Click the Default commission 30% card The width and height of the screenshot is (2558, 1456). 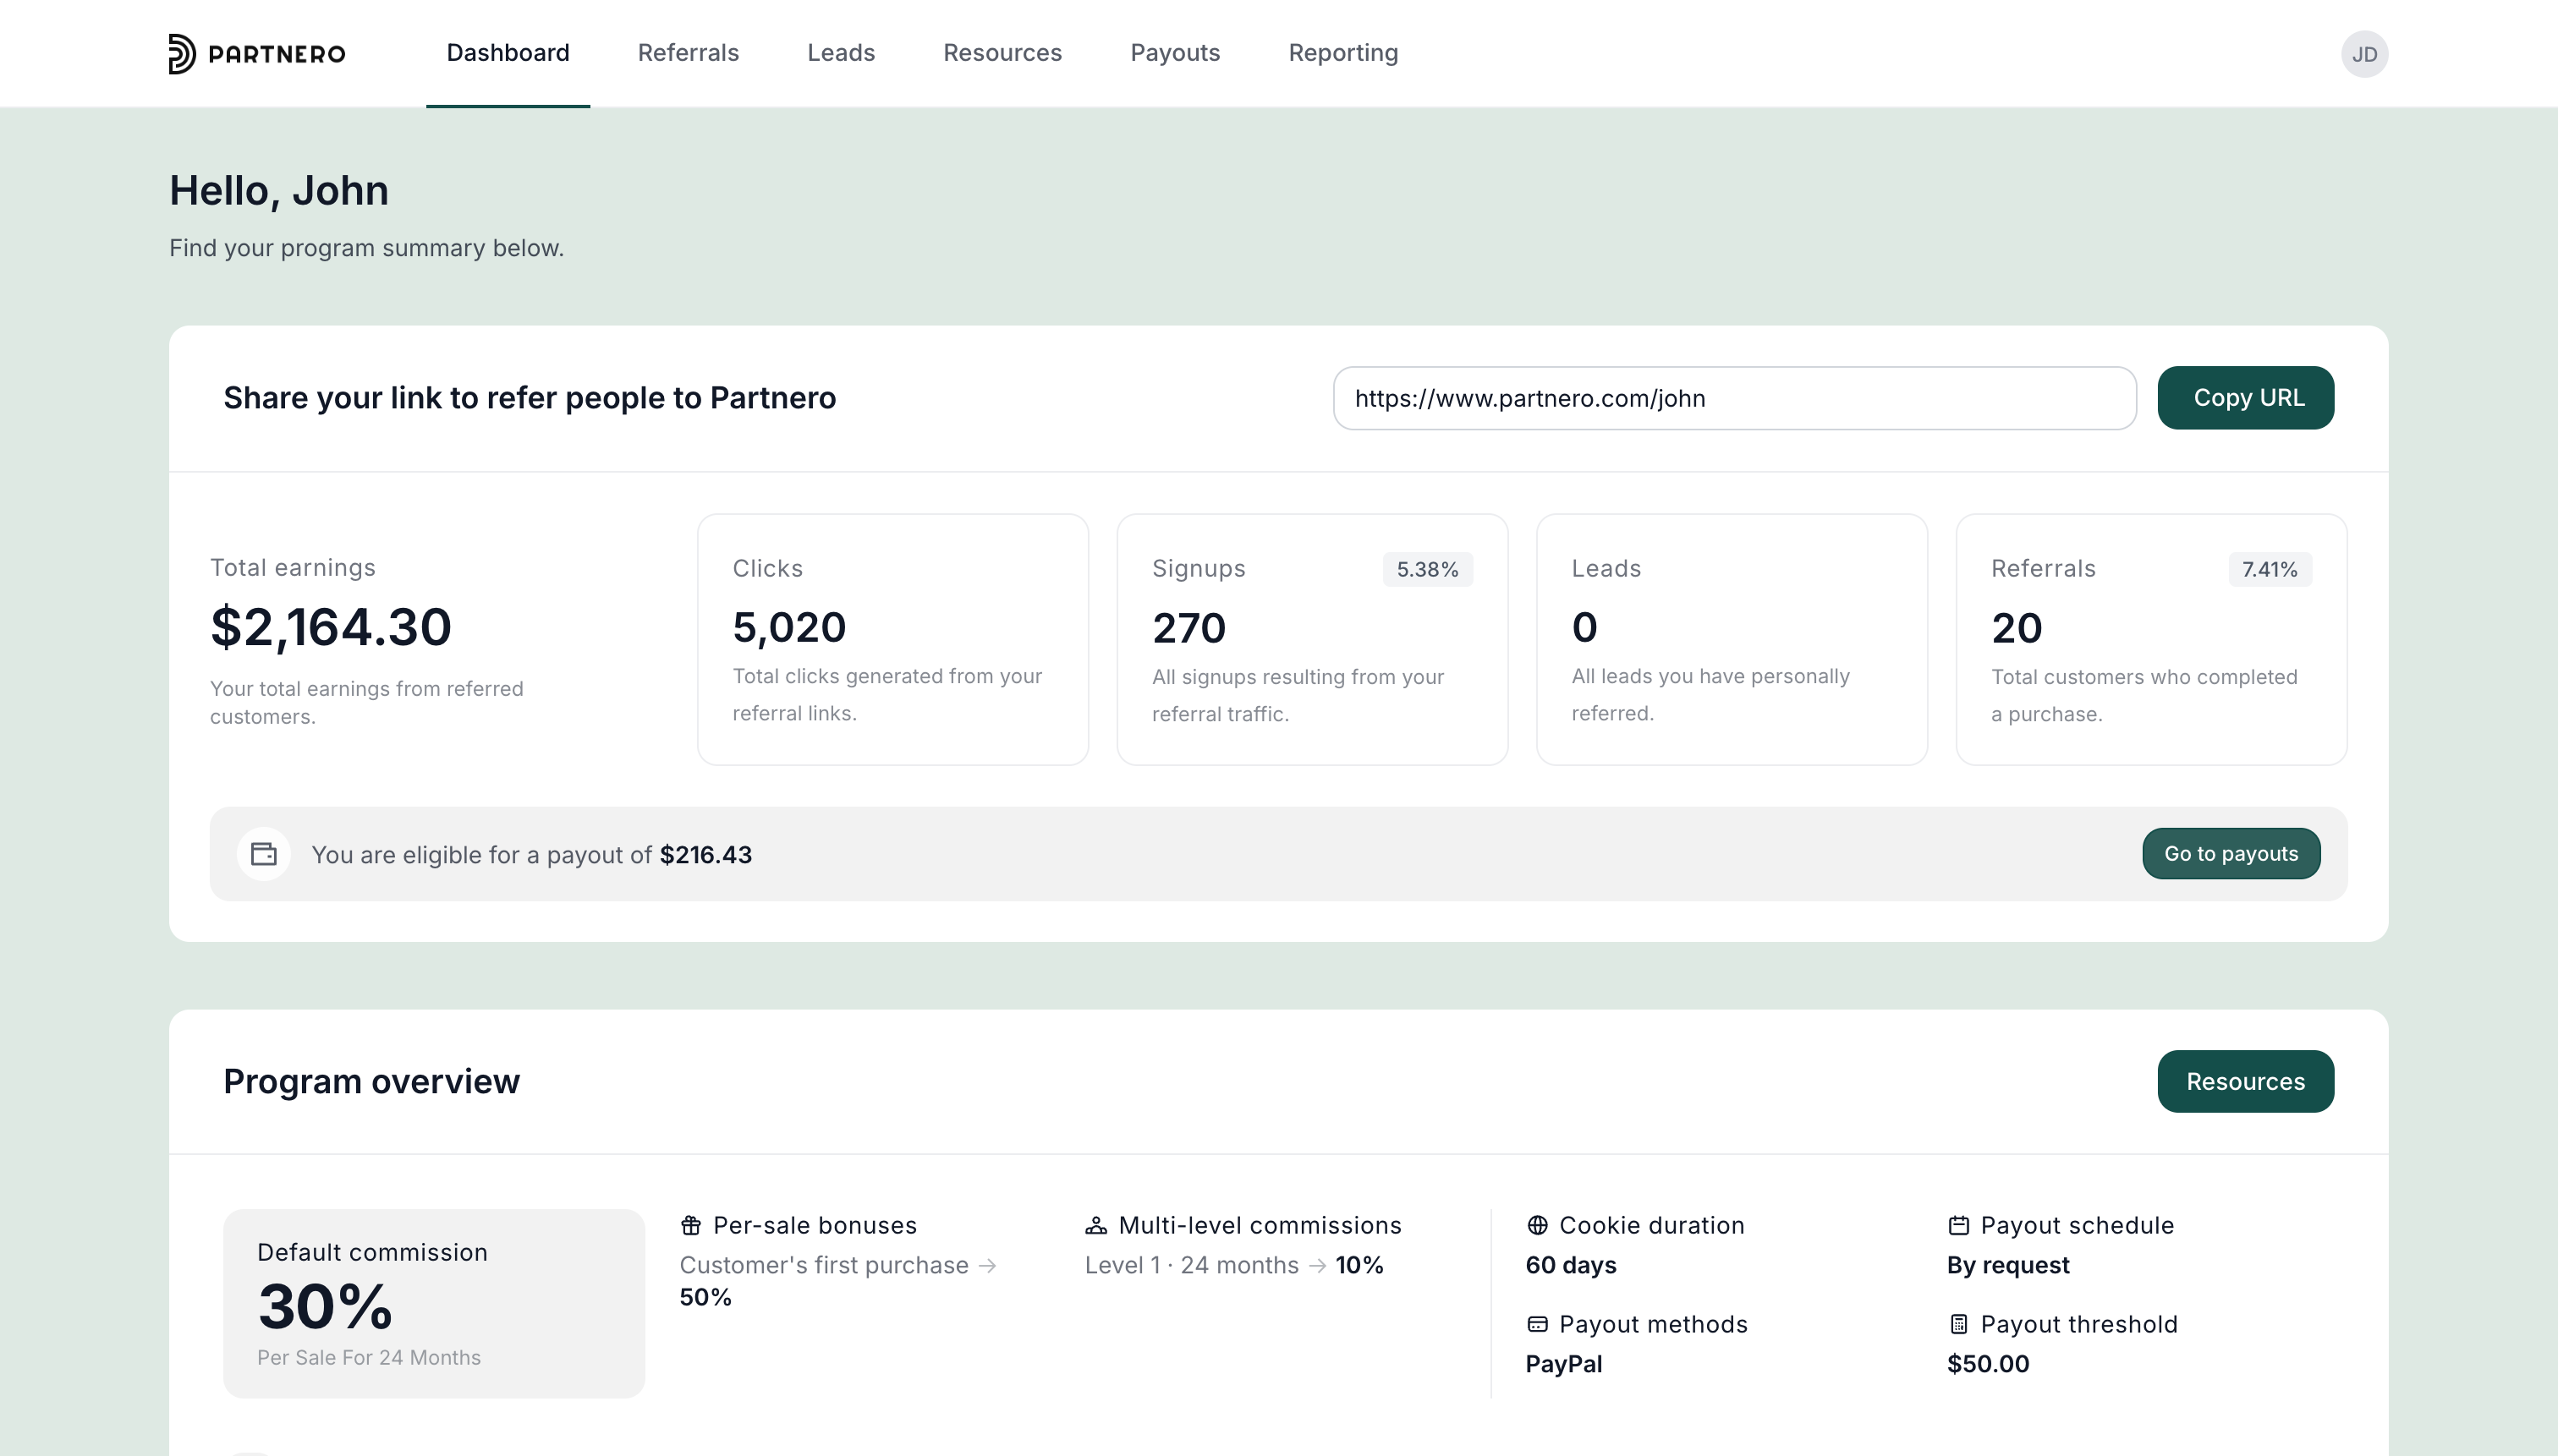pos(433,1303)
